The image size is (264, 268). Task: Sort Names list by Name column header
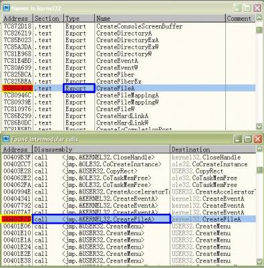pos(160,18)
